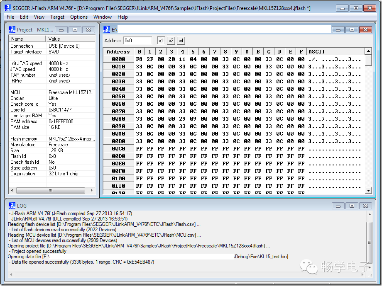Click J-Flash icon in Project window title

[12, 29]
